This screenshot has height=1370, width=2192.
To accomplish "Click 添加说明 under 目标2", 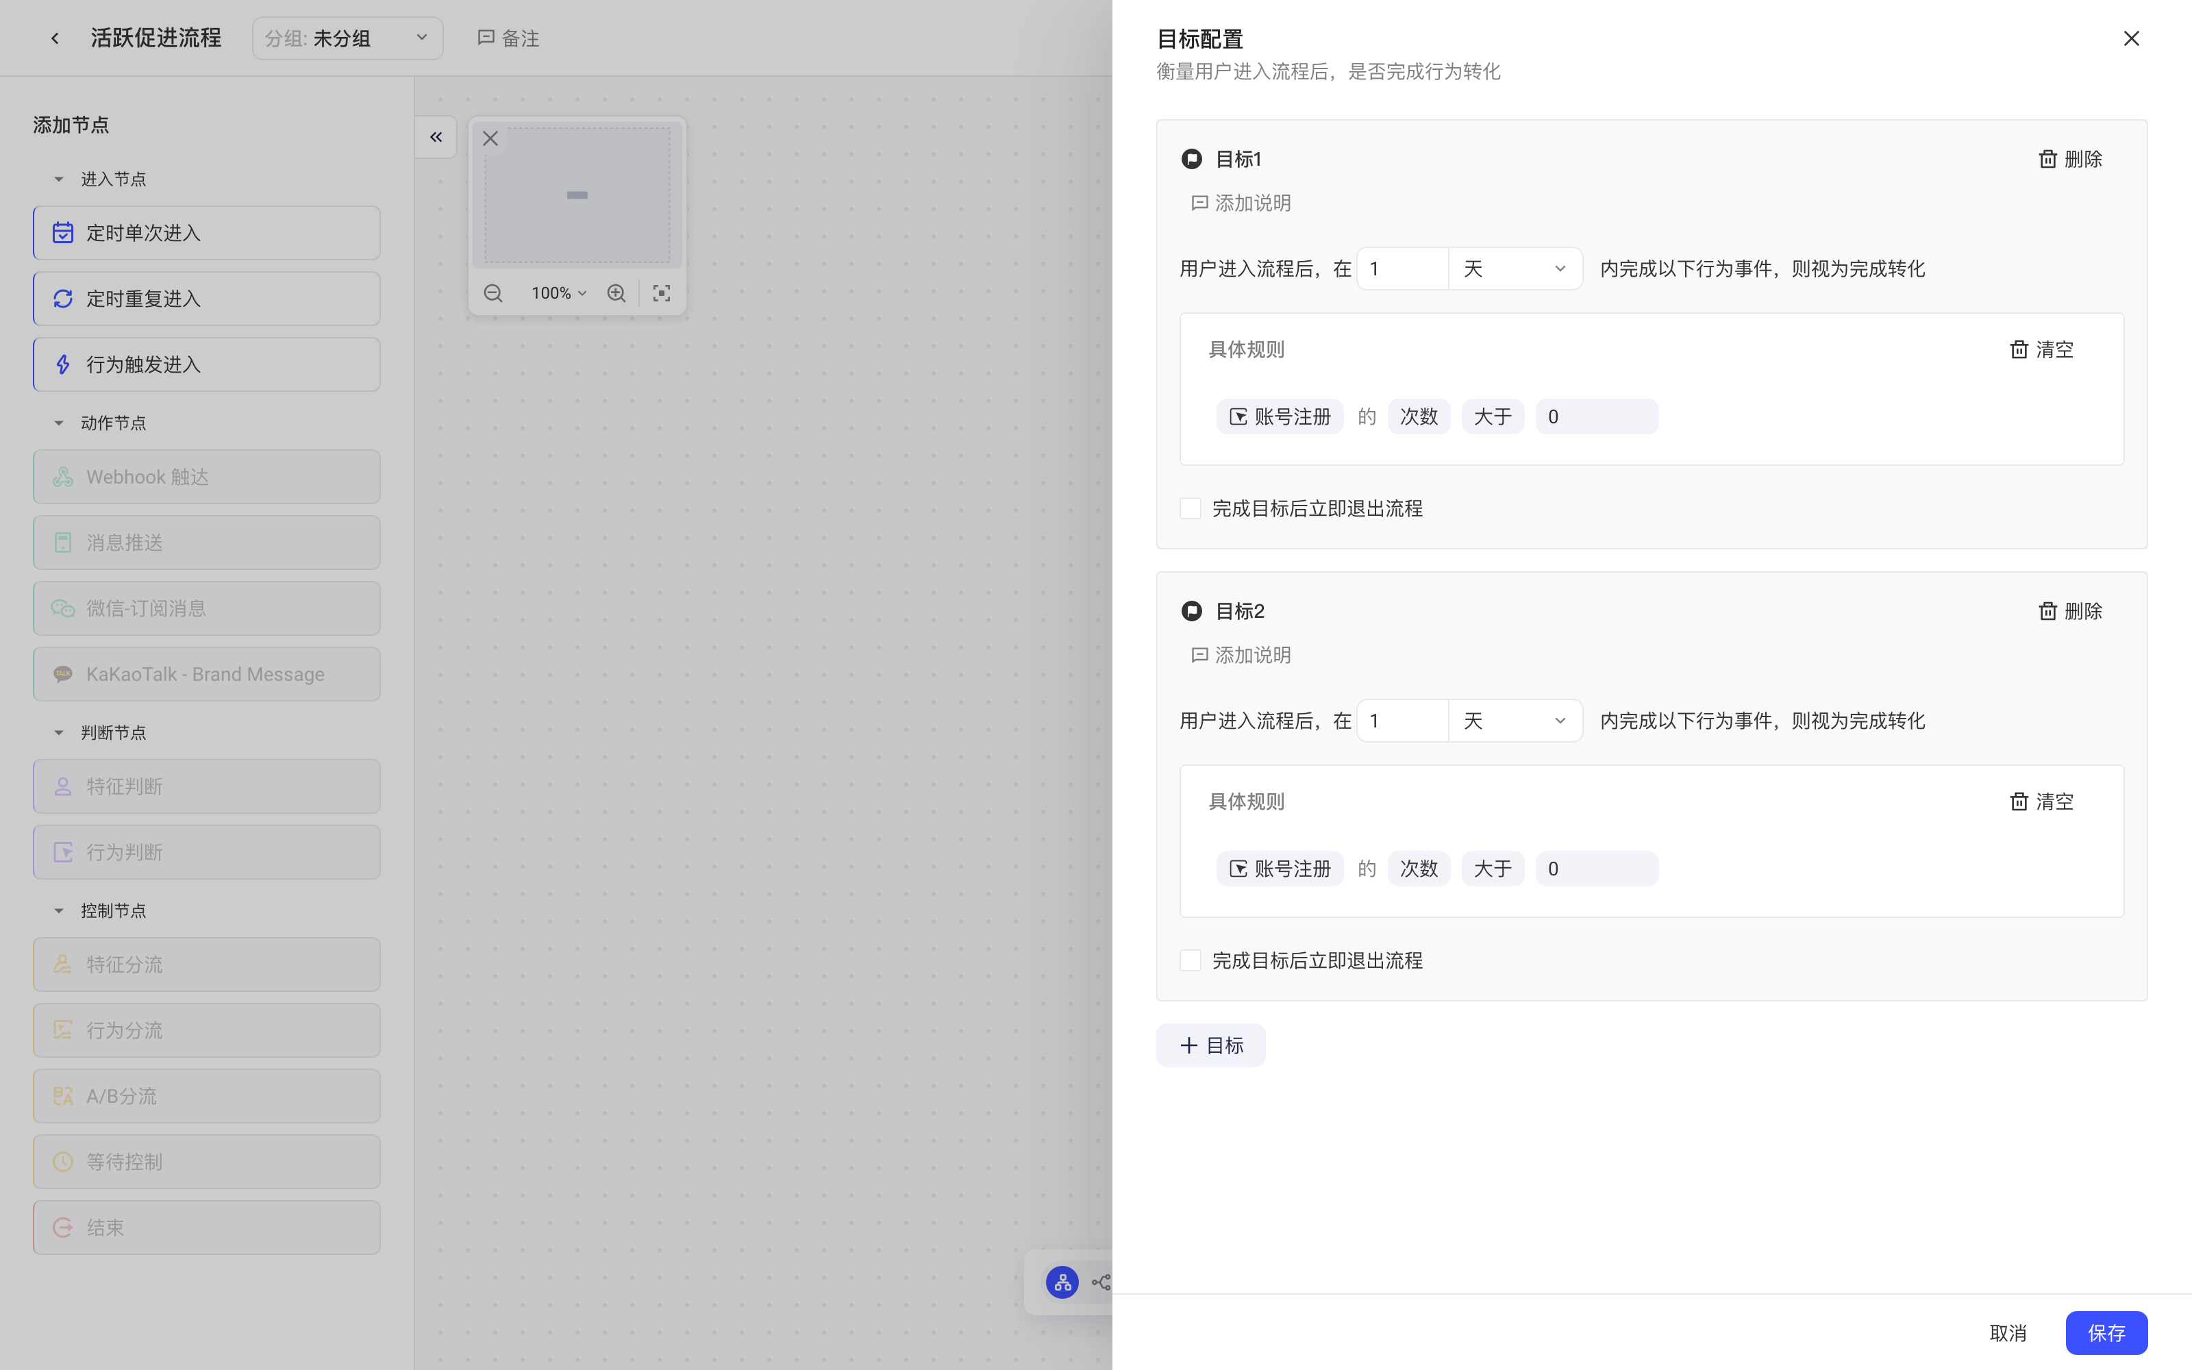I will tap(1241, 655).
